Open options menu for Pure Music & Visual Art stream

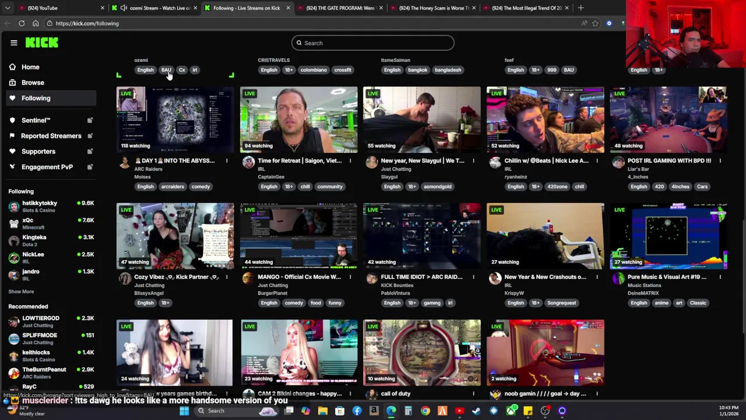[x=720, y=277]
